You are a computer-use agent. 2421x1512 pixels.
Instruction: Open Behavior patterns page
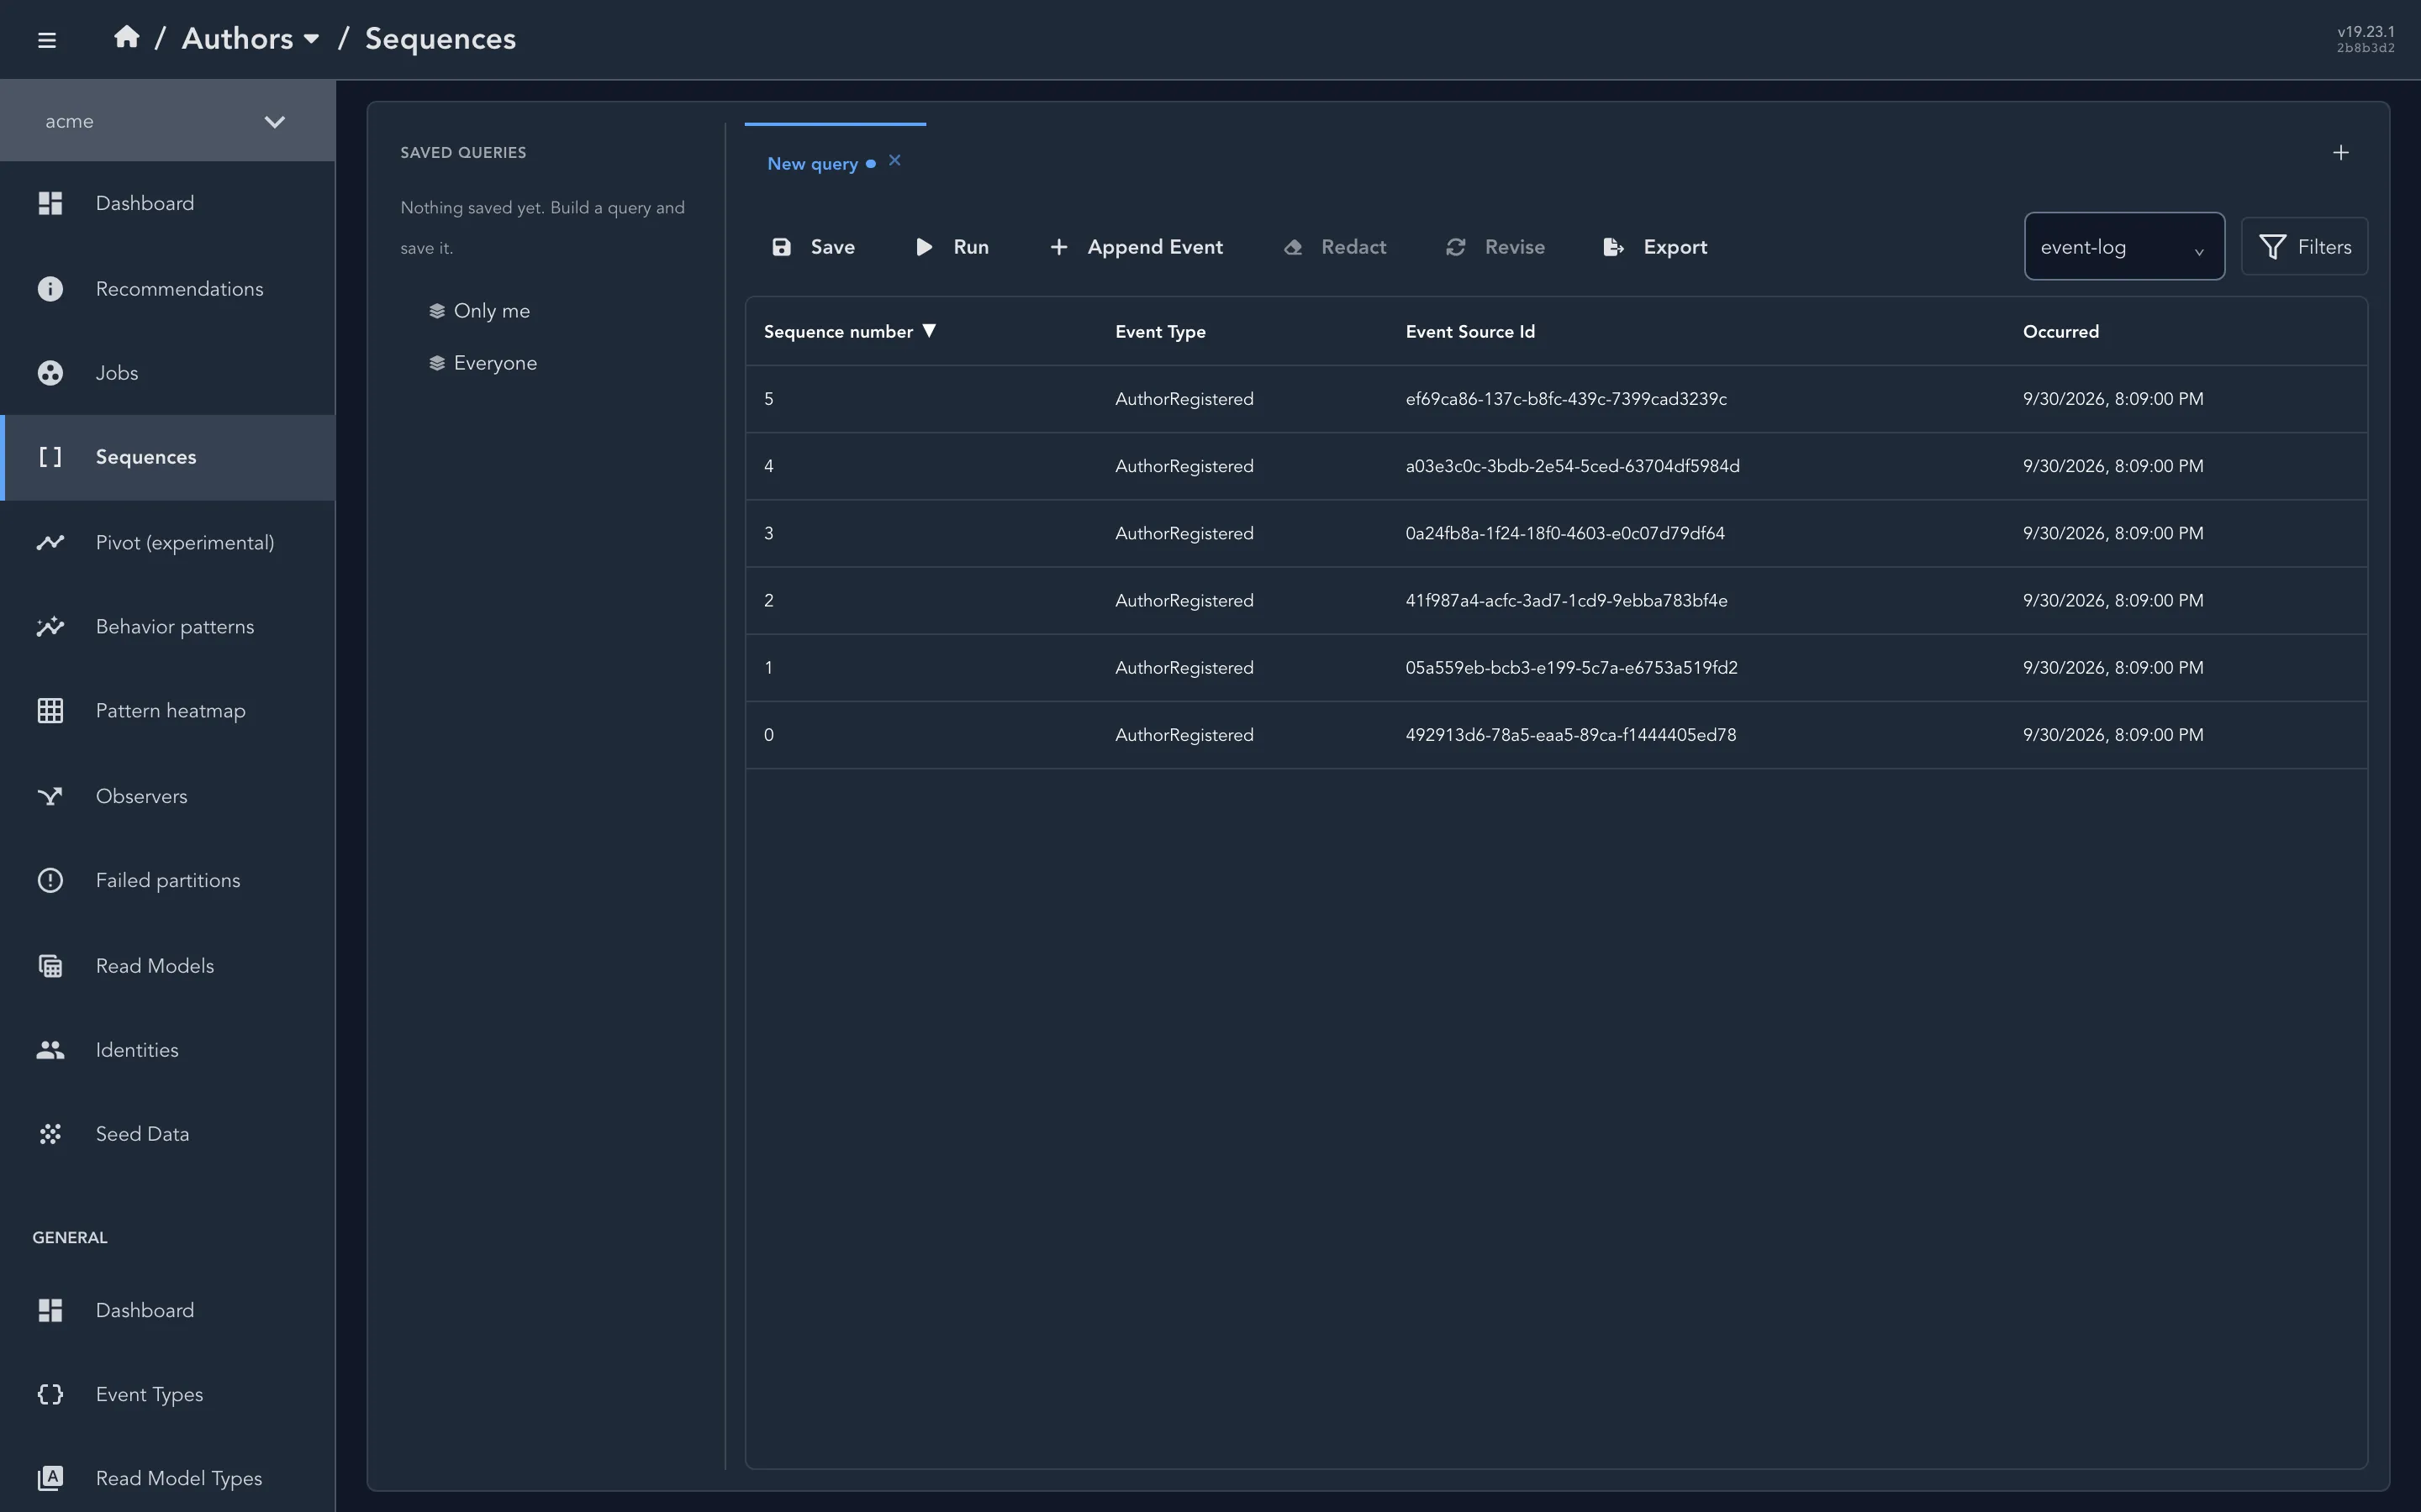coord(167,627)
